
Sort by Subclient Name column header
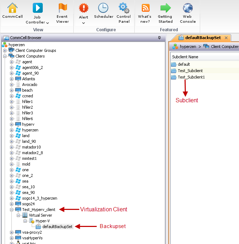pos(185,57)
